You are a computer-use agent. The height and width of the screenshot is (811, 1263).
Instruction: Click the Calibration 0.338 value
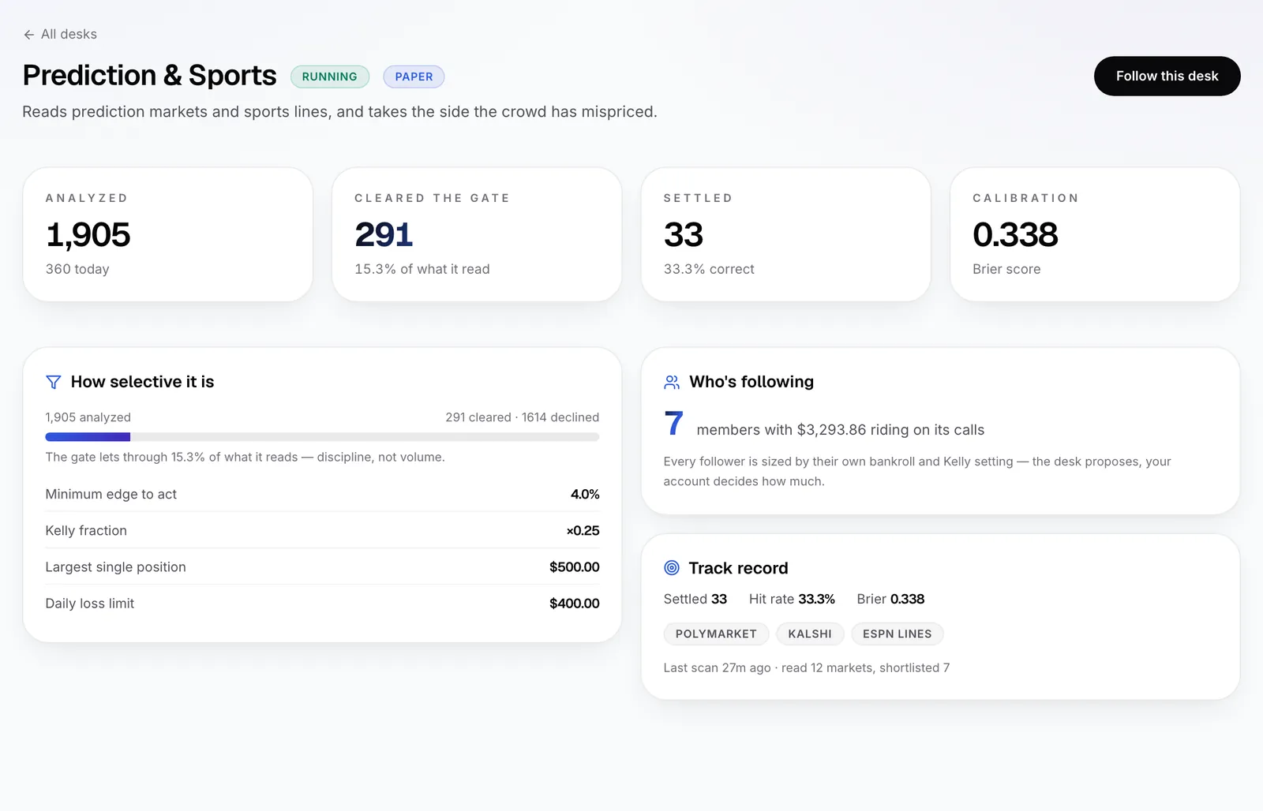tap(1015, 234)
